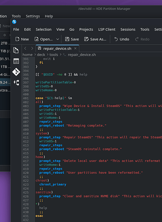Click 'exit 1' on line 391

(x=49, y=59)
